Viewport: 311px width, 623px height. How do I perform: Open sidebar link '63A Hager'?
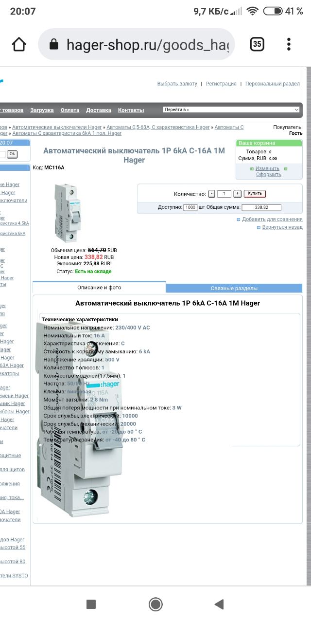click(12, 365)
